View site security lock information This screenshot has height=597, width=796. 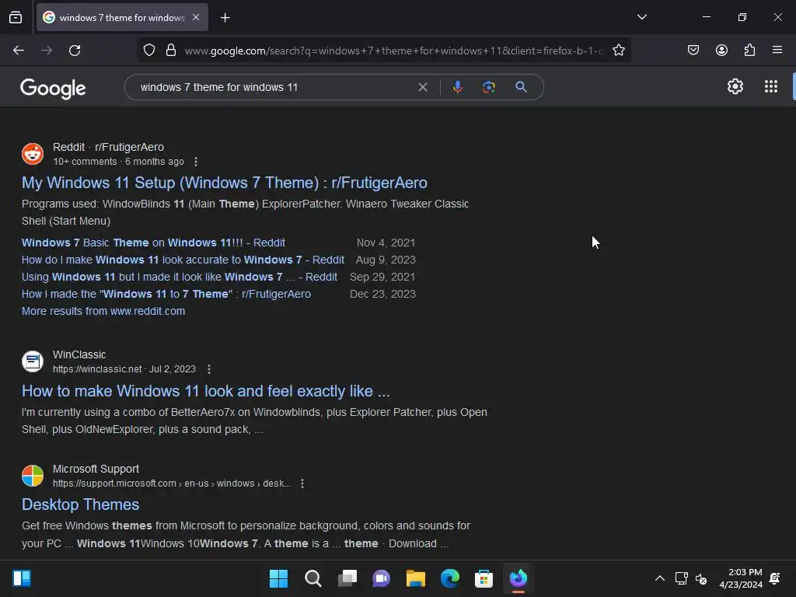[x=171, y=51]
